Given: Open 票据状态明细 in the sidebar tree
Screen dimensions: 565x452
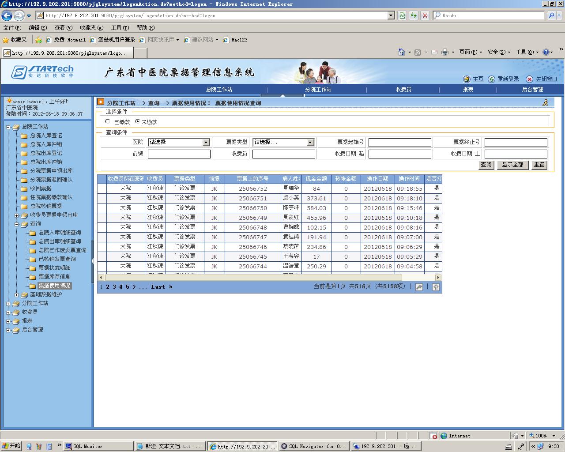Looking at the screenshot, I should [x=54, y=268].
